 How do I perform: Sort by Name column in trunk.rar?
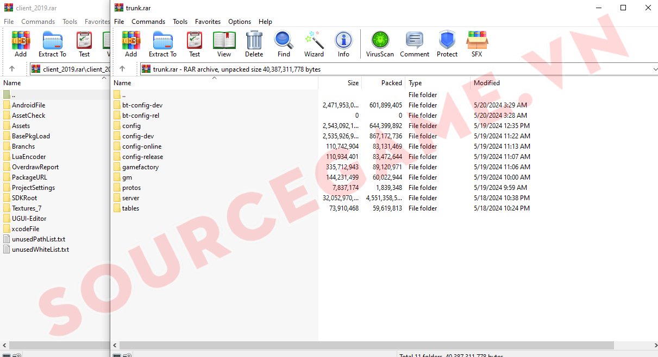[215, 83]
